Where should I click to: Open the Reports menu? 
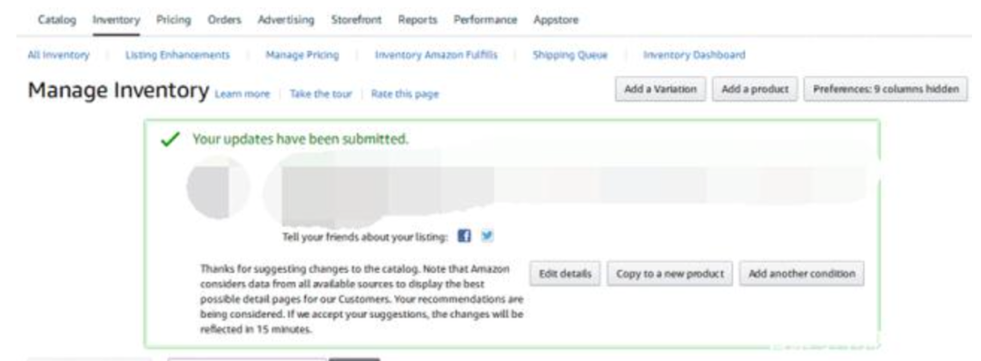(417, 19)
